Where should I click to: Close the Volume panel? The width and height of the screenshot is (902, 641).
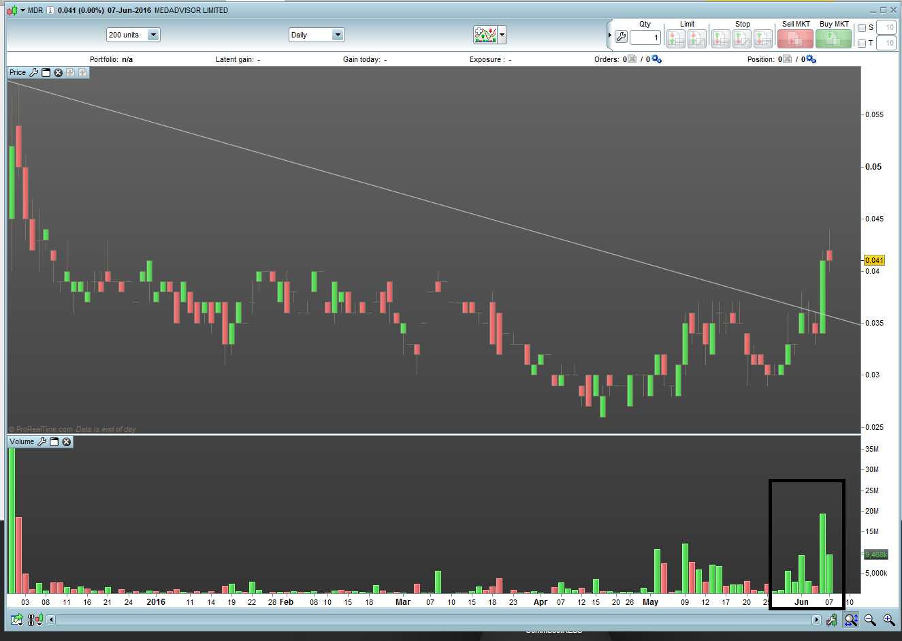coord(67,441)
